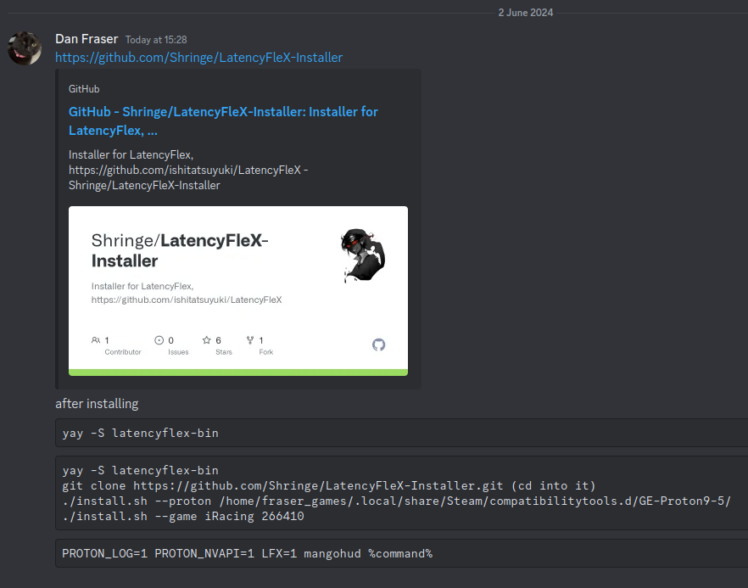Click the 'Today at 15:28' timestamp
This screenshot has height=588, width=748.
[x=156, y=40]
